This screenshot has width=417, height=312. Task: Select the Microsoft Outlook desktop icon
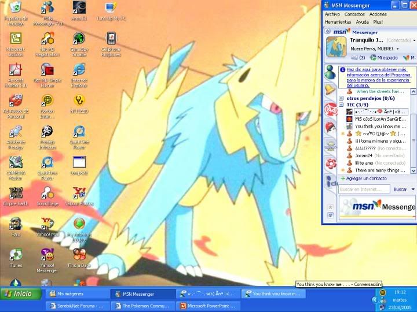coord(16,44)
